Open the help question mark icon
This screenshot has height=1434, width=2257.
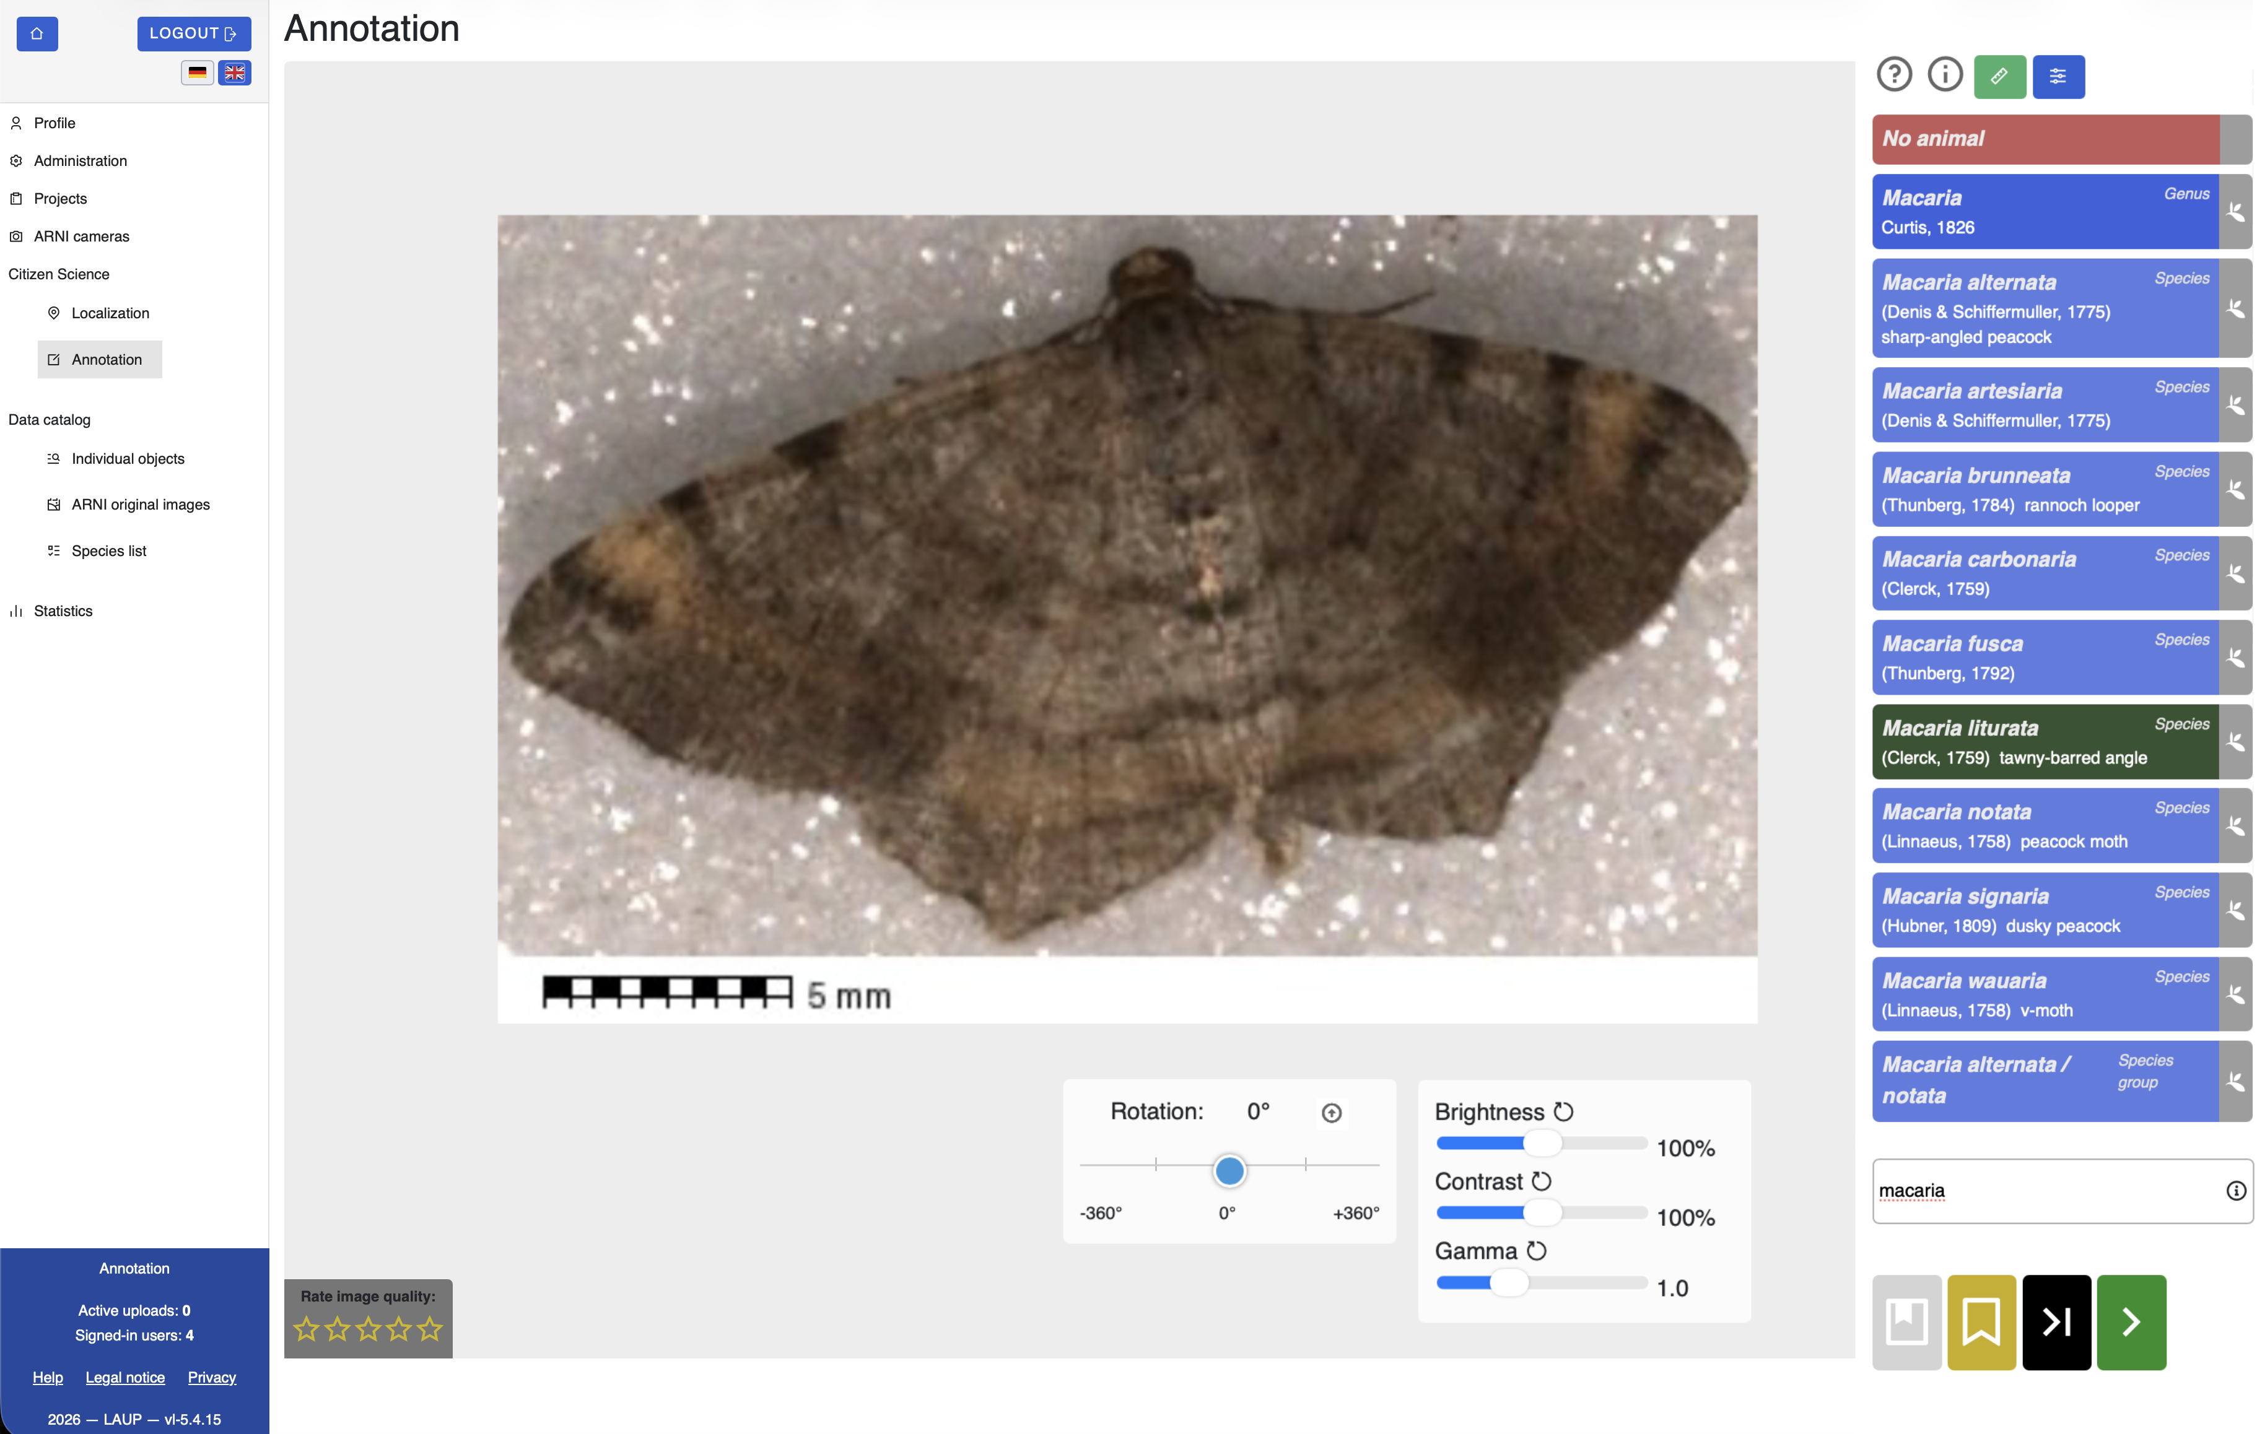(x=1894, y=75)
